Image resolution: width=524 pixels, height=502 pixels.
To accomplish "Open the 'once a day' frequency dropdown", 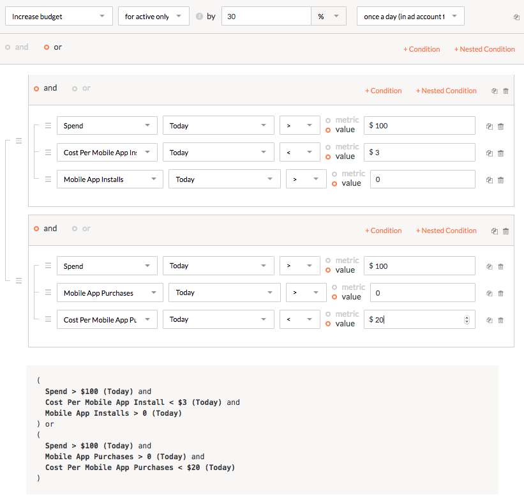I will [410, 16].
